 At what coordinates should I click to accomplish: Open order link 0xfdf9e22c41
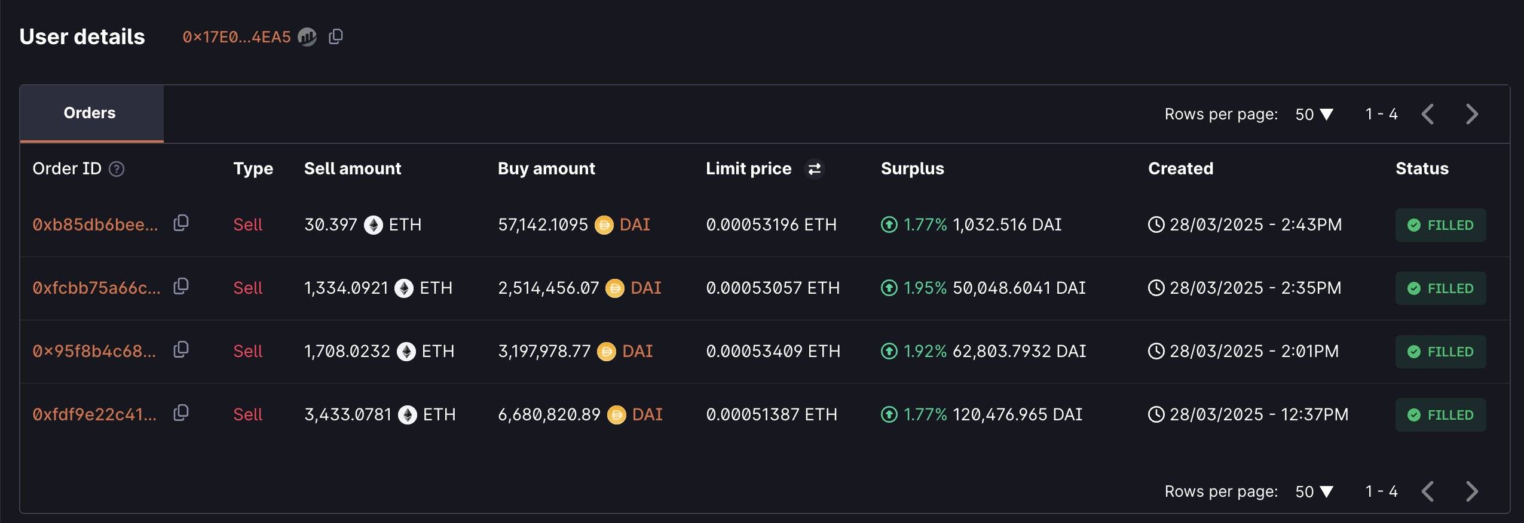point(94,415)
